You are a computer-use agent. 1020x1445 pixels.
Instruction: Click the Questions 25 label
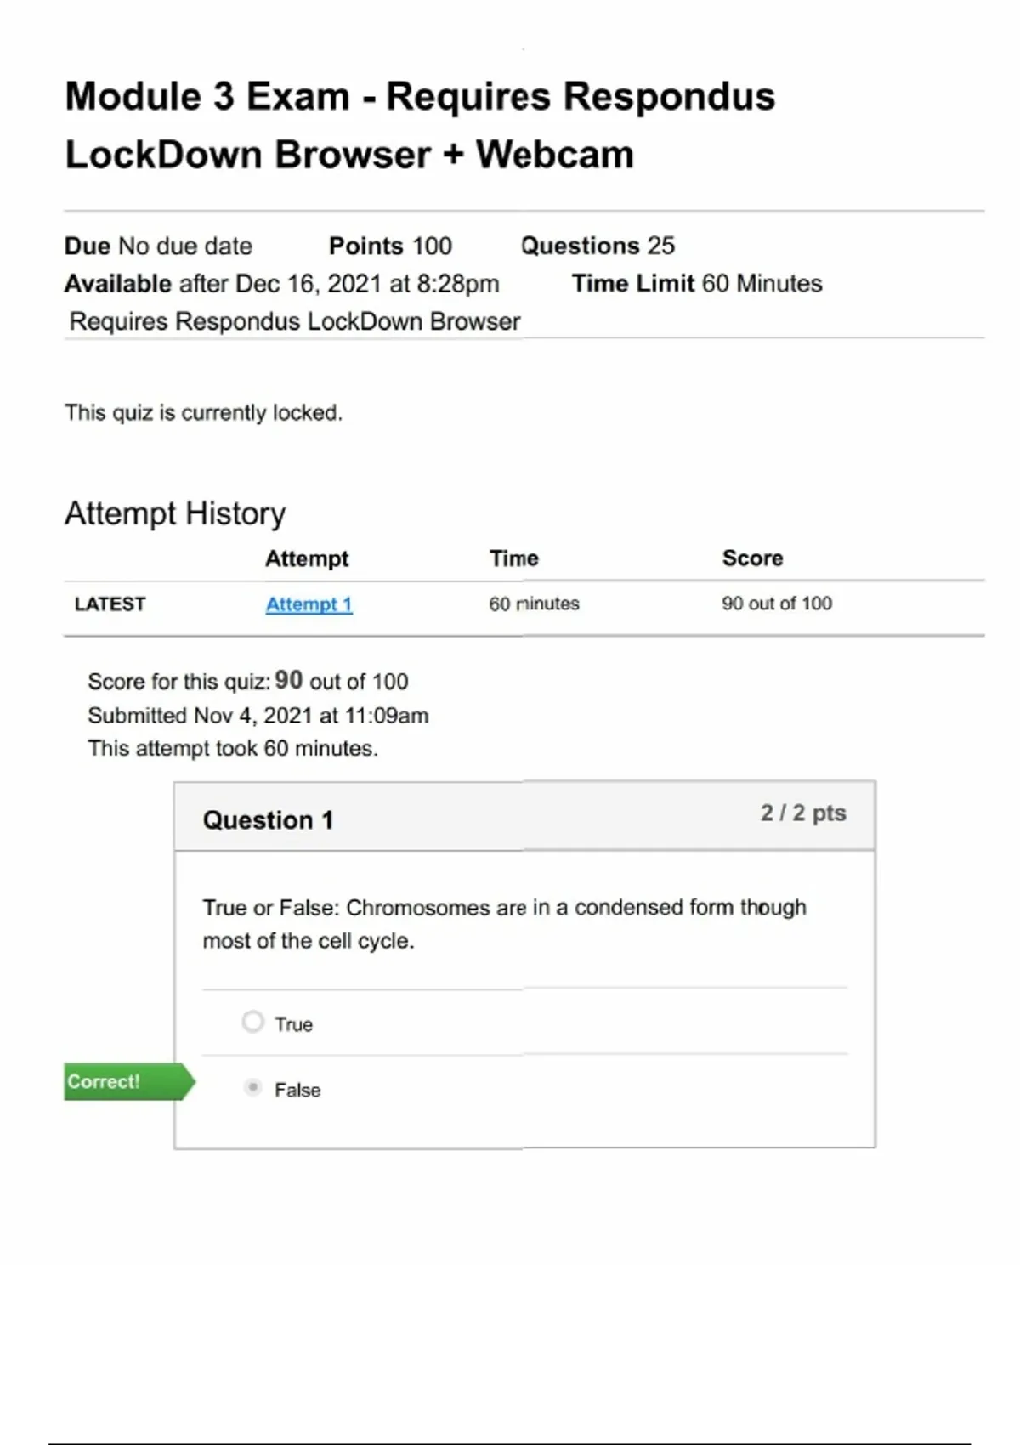[x=598, y=246]
